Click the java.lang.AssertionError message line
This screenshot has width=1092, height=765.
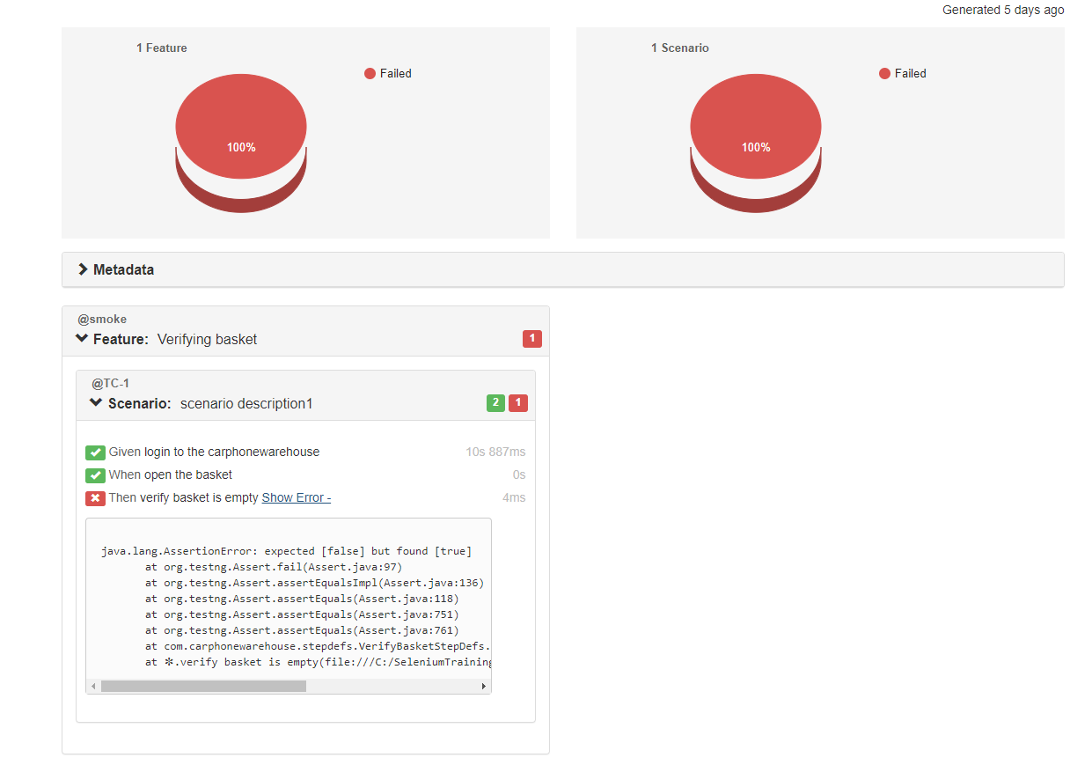287,551
